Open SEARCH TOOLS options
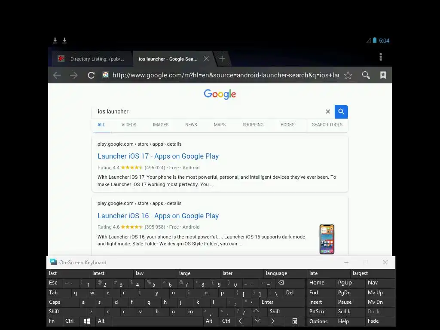Image resolution: width=440 pixels, height=330 pixels. 327,125
